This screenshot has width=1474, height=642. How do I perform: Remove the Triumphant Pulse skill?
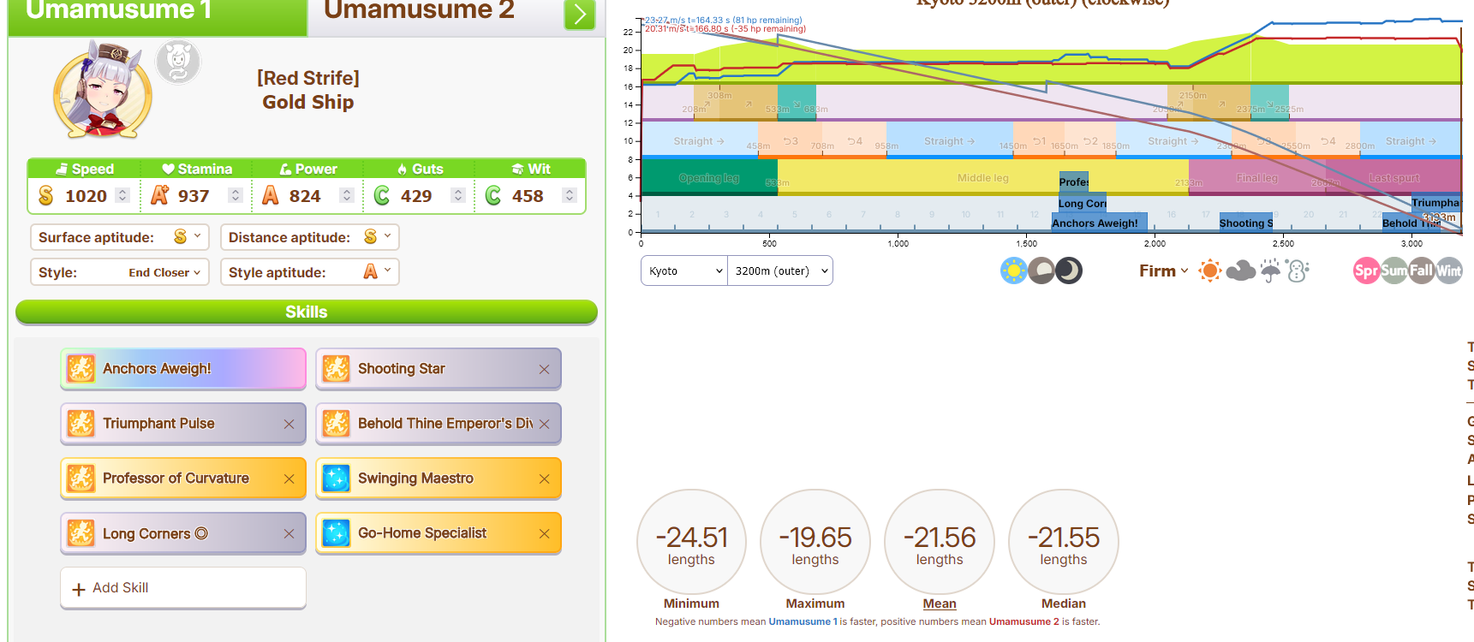click(289, 424)
